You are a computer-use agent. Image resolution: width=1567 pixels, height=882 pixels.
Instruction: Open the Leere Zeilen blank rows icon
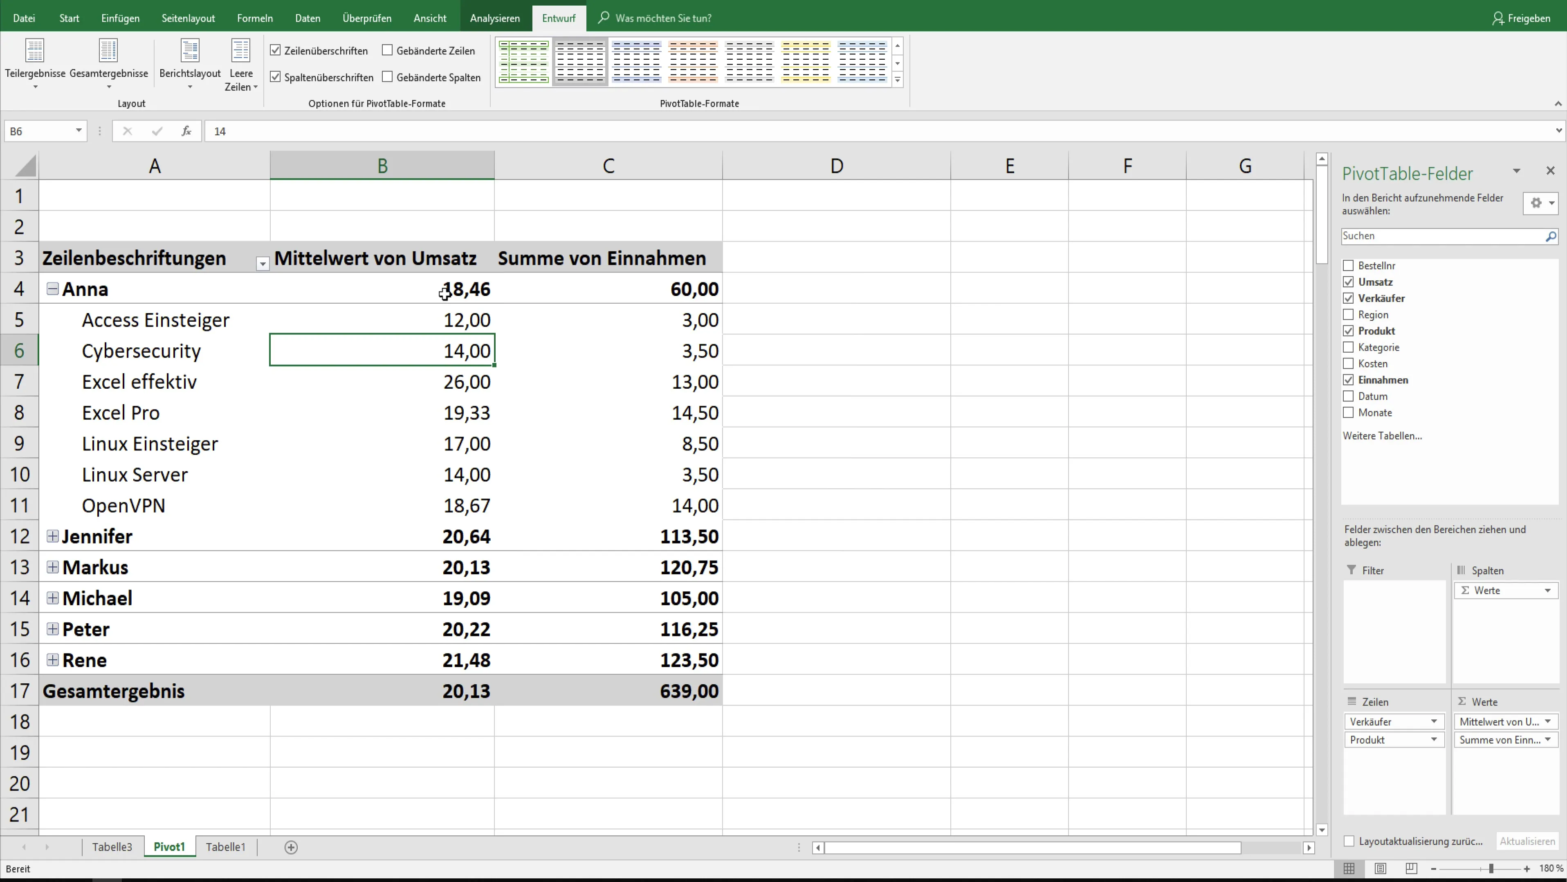point(241,50)
